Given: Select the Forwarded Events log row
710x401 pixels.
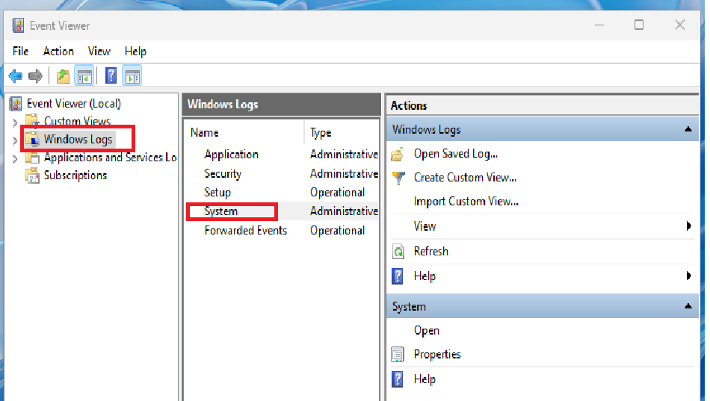Looking at the screenshot, I should (x=245, y=231).
